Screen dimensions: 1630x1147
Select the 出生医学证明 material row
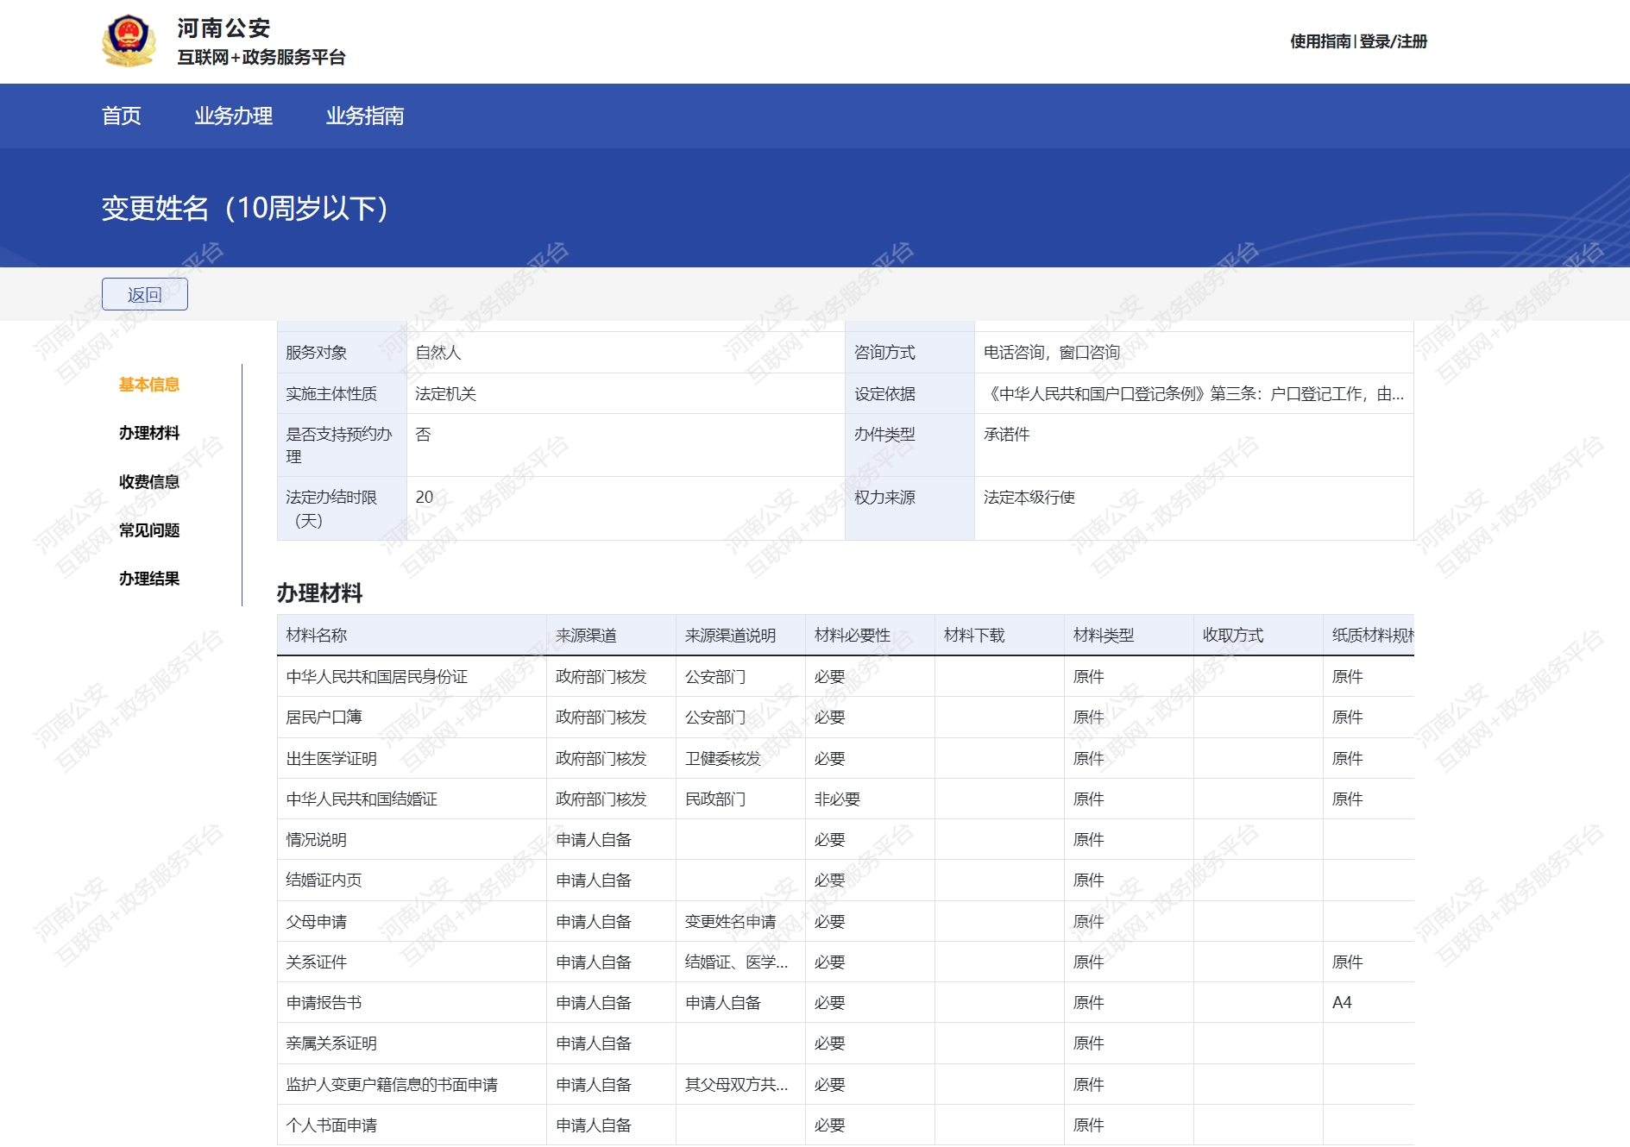(331, 759)
